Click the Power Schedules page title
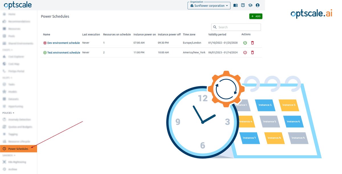Image resolution: width=342 pixels, height=174 pixels. [x=55, y=16]
